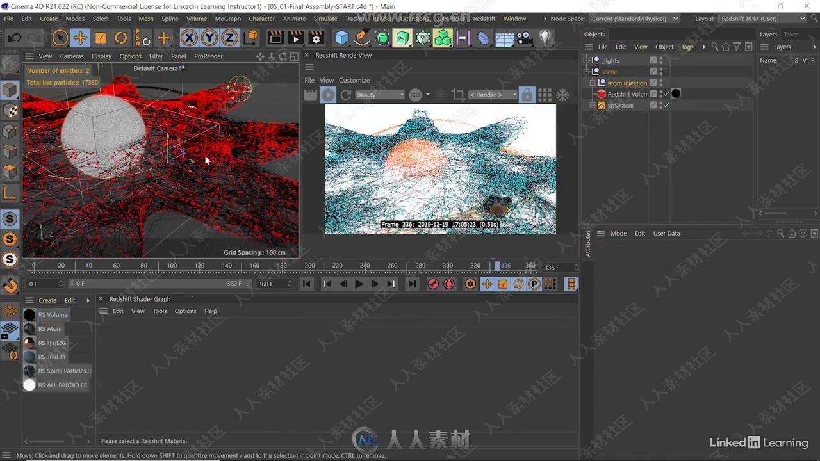The width and height of the screenshot is (820, 461).
Task: Expand the atom injection group
Action: (593, 83)
